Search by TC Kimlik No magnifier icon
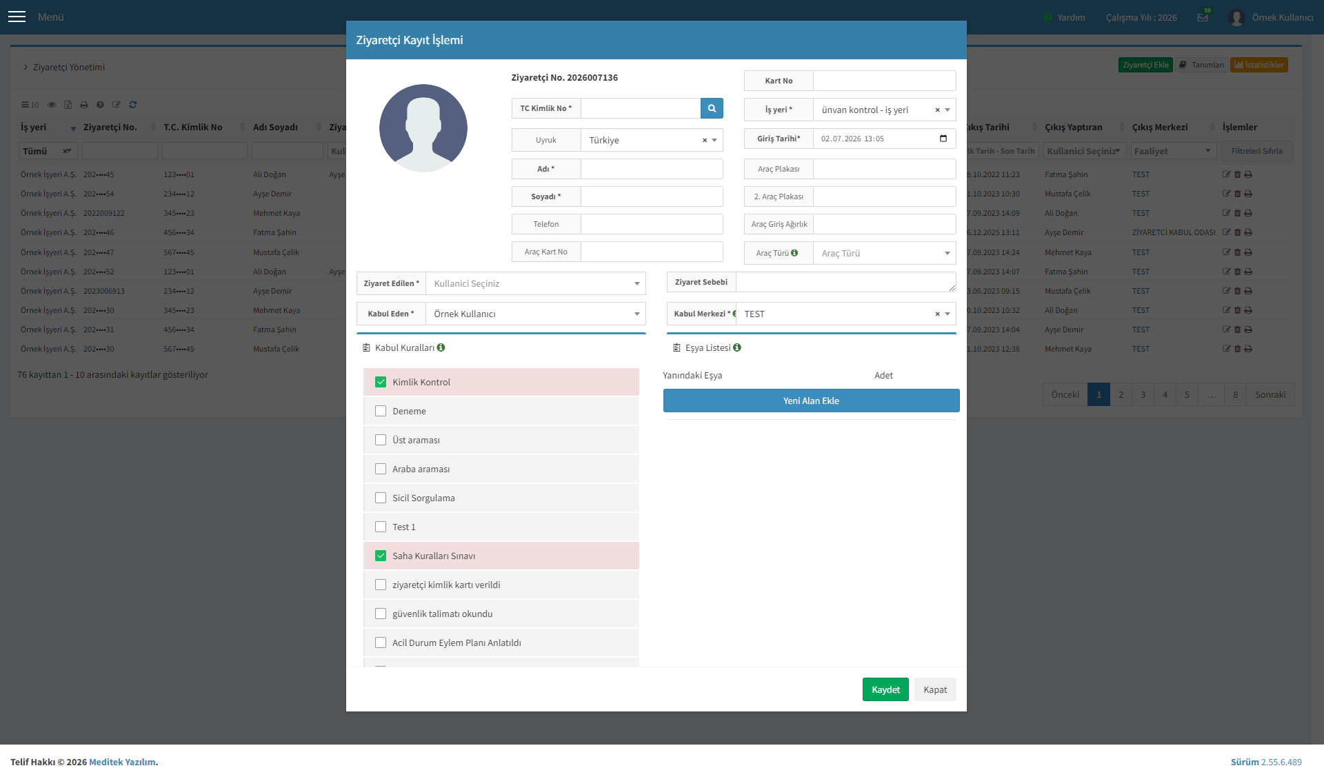This screenshot has height=779, width=1324. click(712, 108)
